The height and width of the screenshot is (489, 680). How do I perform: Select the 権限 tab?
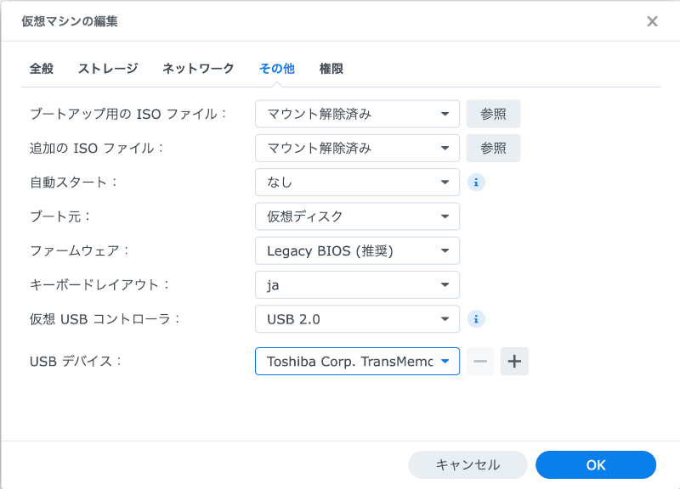(331, 69)
